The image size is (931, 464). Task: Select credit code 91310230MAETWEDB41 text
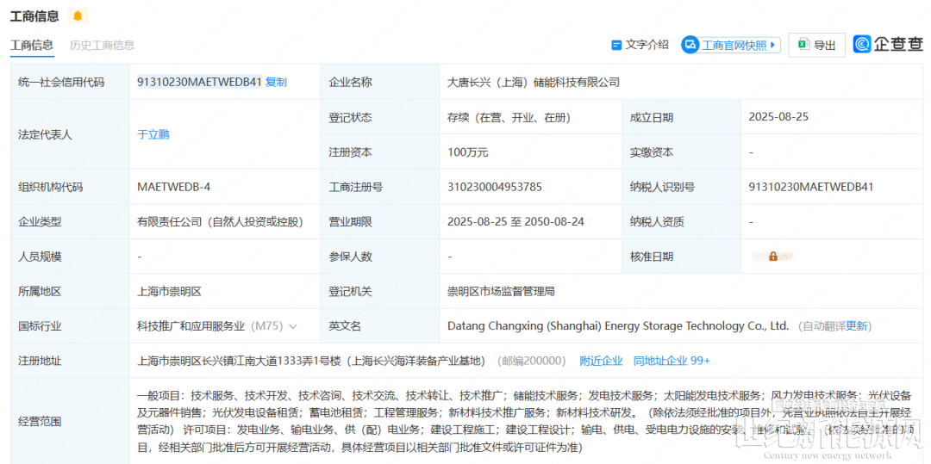[x=199, y=83]
